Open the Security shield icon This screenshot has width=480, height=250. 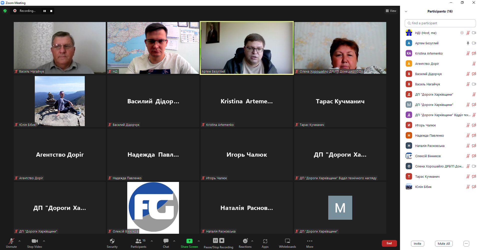(x=112, y=241)
